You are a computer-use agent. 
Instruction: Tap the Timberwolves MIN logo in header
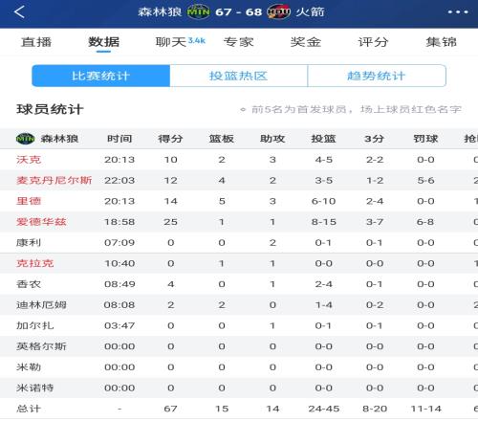tap(198, 12)
